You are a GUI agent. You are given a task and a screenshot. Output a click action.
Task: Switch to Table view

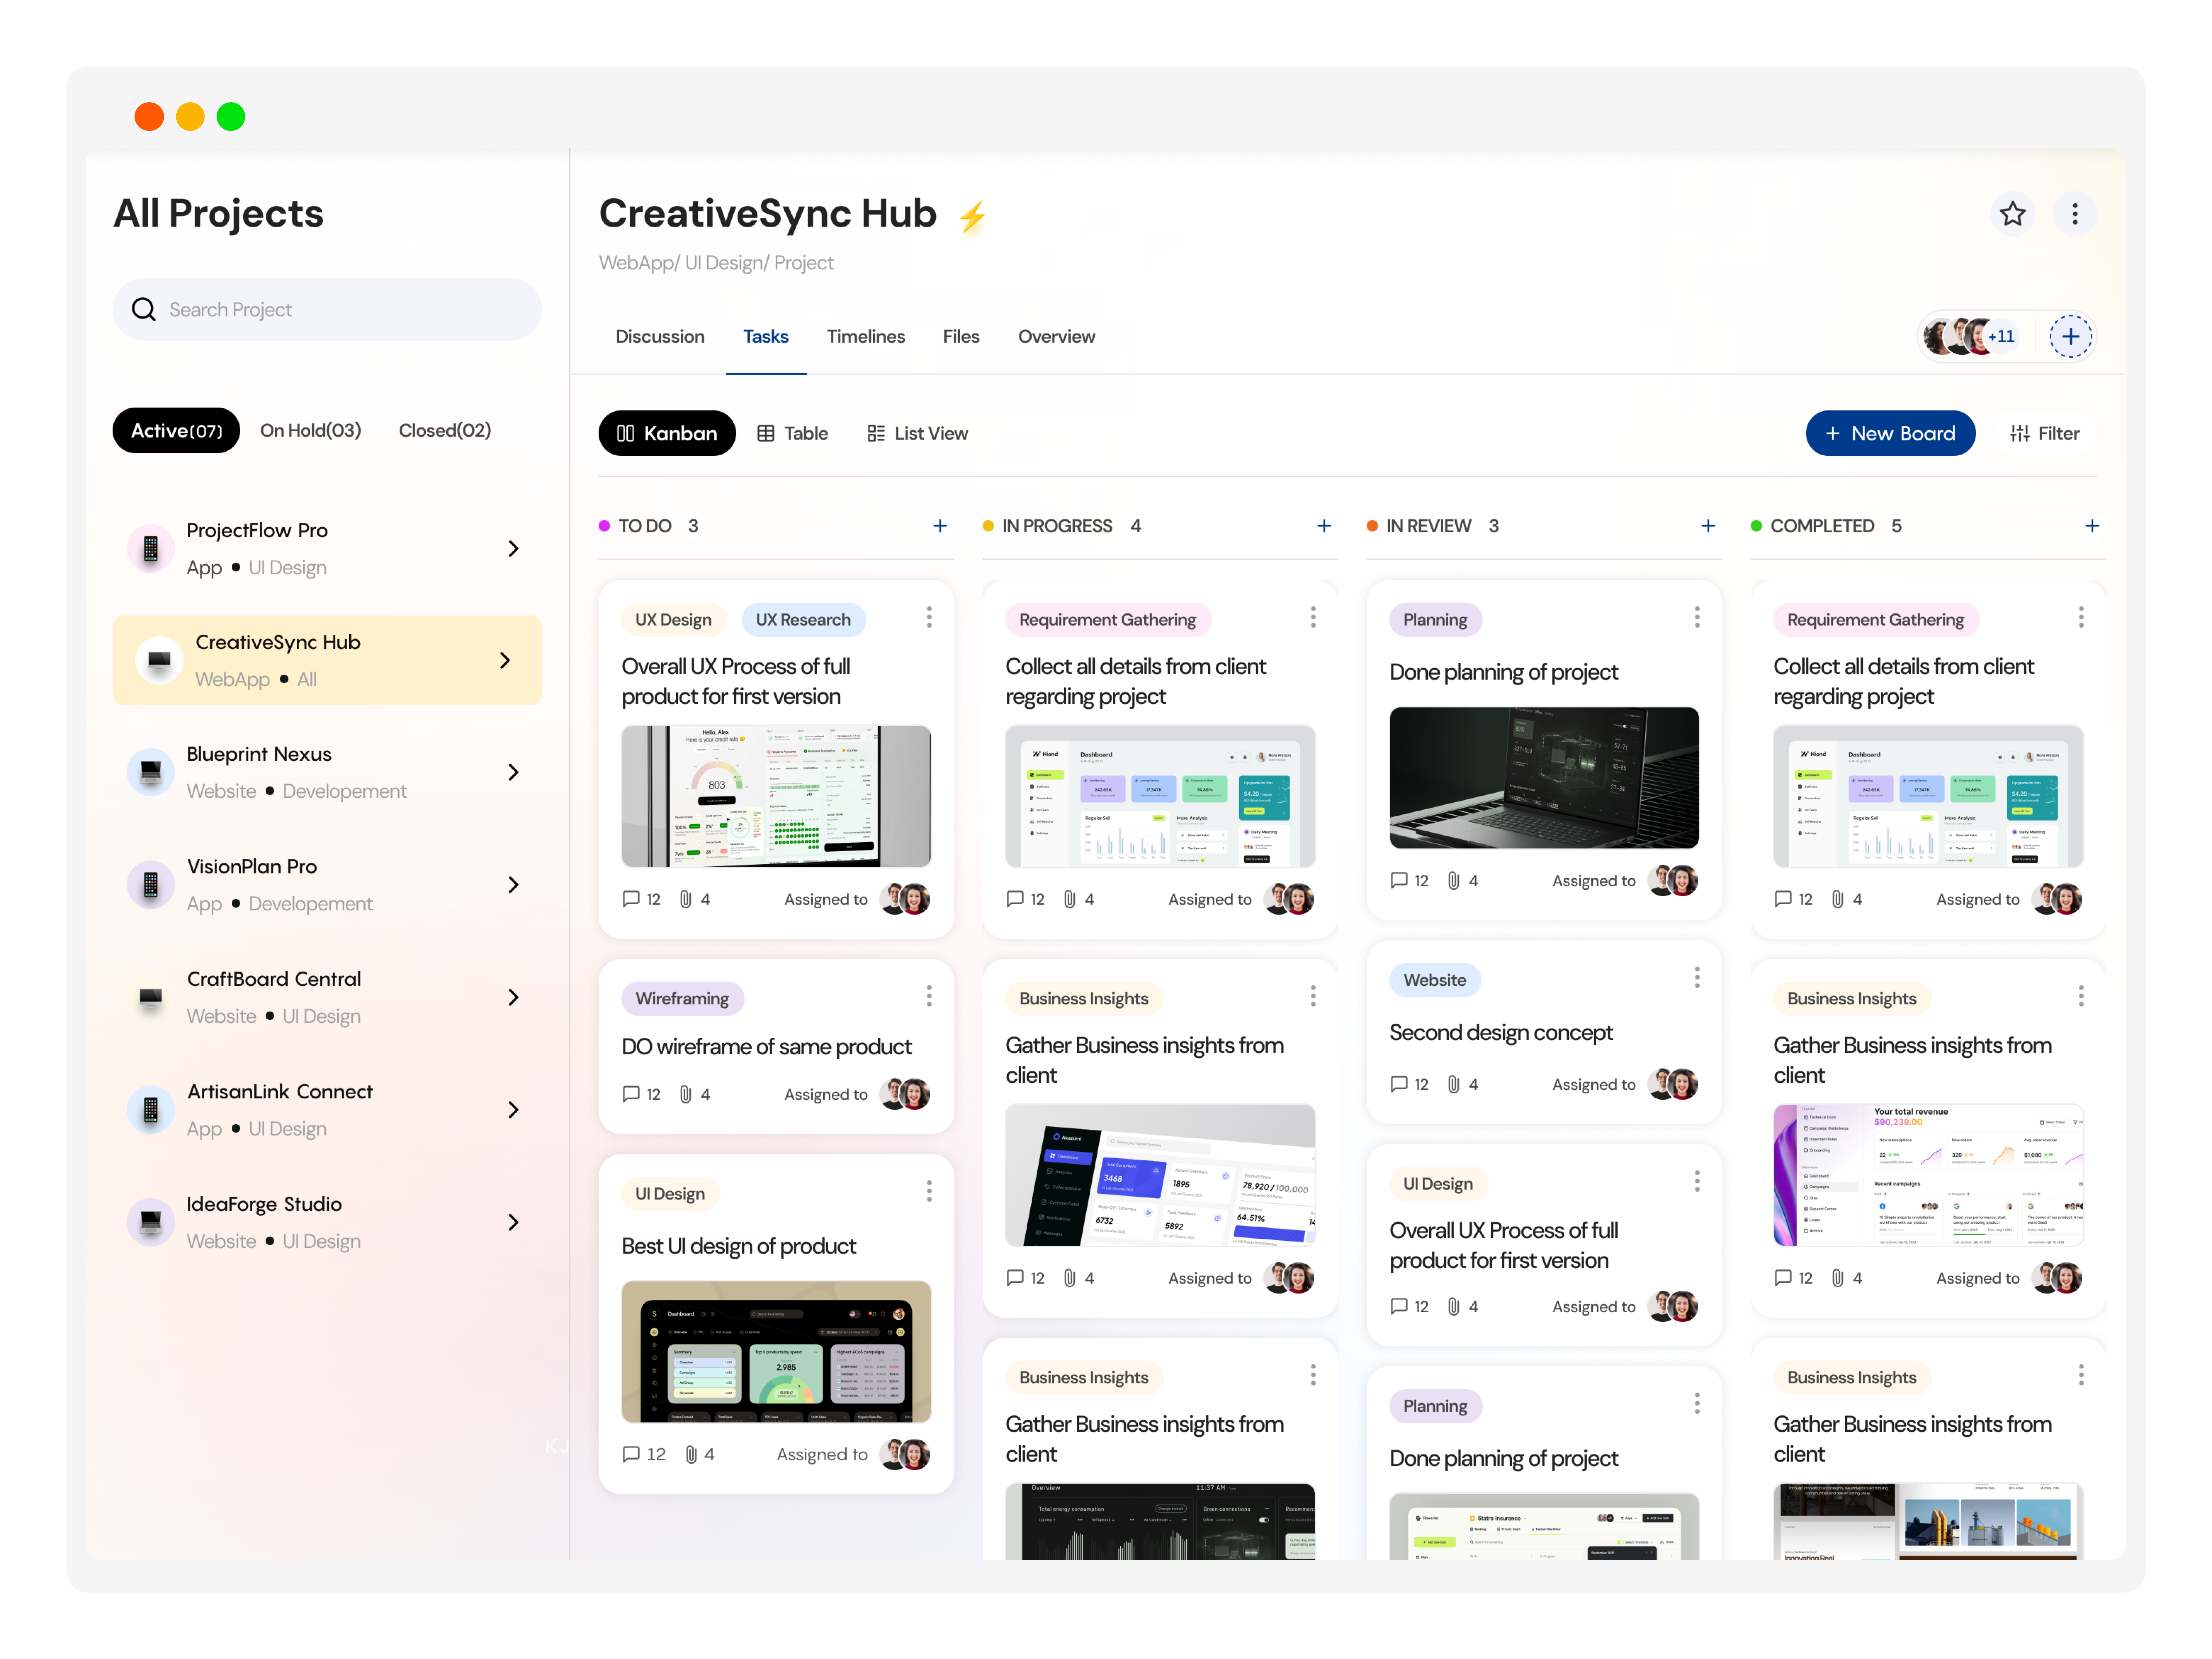tap(792, 433)
